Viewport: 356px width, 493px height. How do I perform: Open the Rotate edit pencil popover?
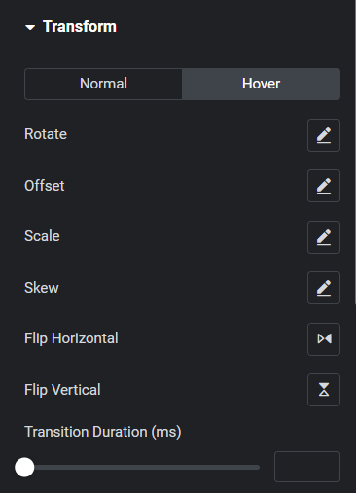click(324, 135)
